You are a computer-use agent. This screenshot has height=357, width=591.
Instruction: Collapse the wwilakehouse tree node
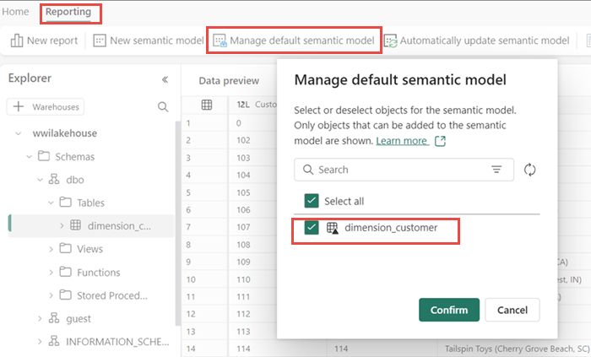18,133
